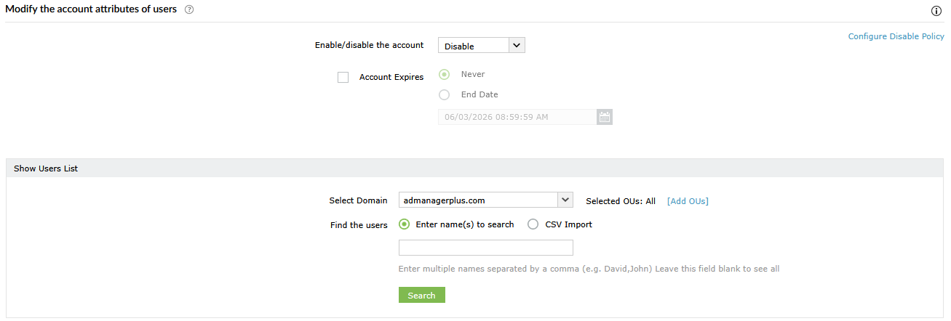Focus the user name search field

(x=486, y=248)
